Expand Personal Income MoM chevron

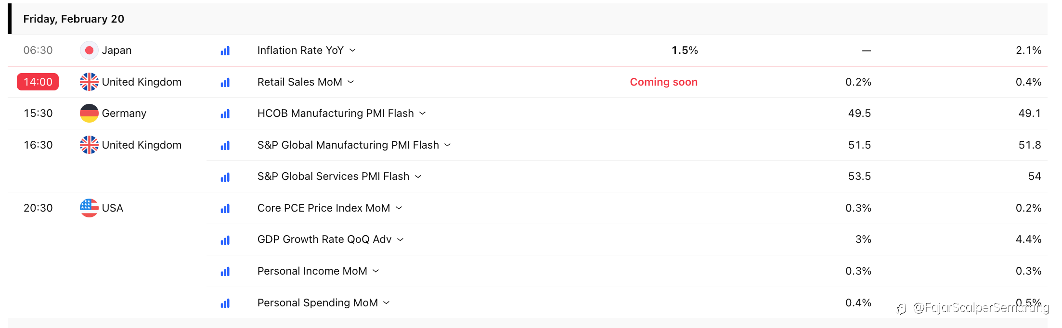tap(376, 271)
